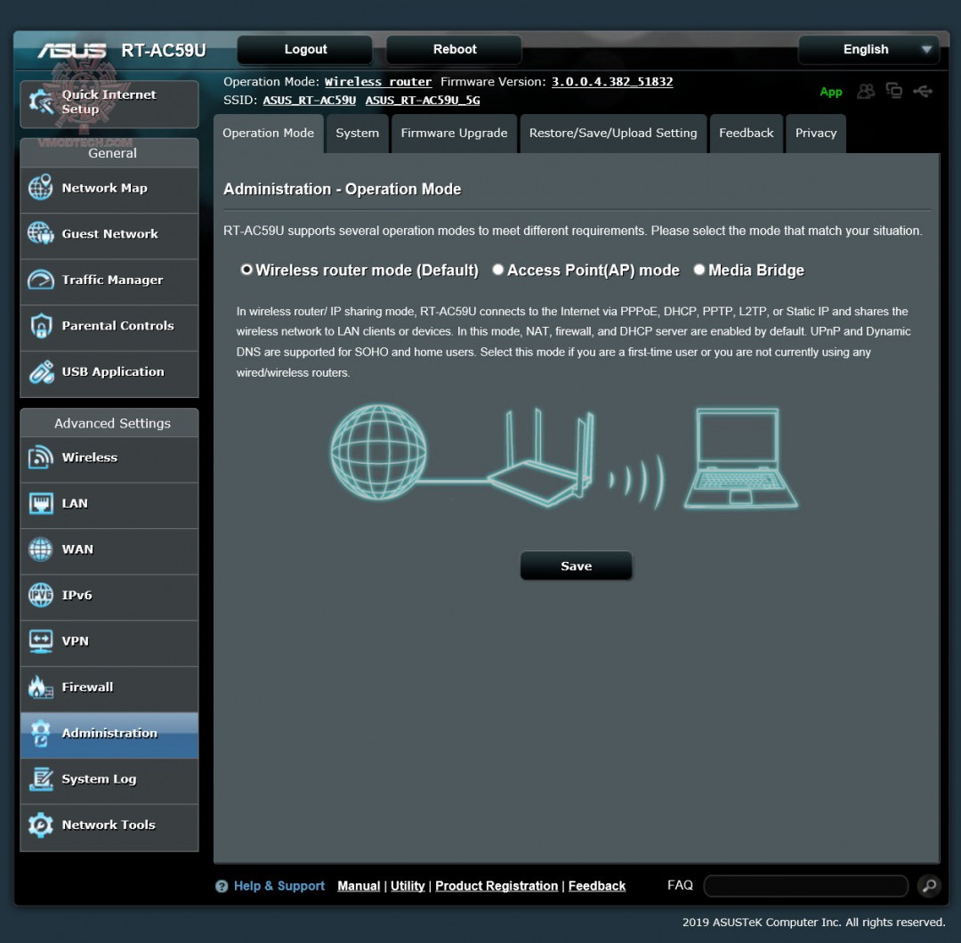The width and height of the screenshot is (961, 943).
Task: Click the Traffic Manager gauge icon
Action: pos(40,280)
